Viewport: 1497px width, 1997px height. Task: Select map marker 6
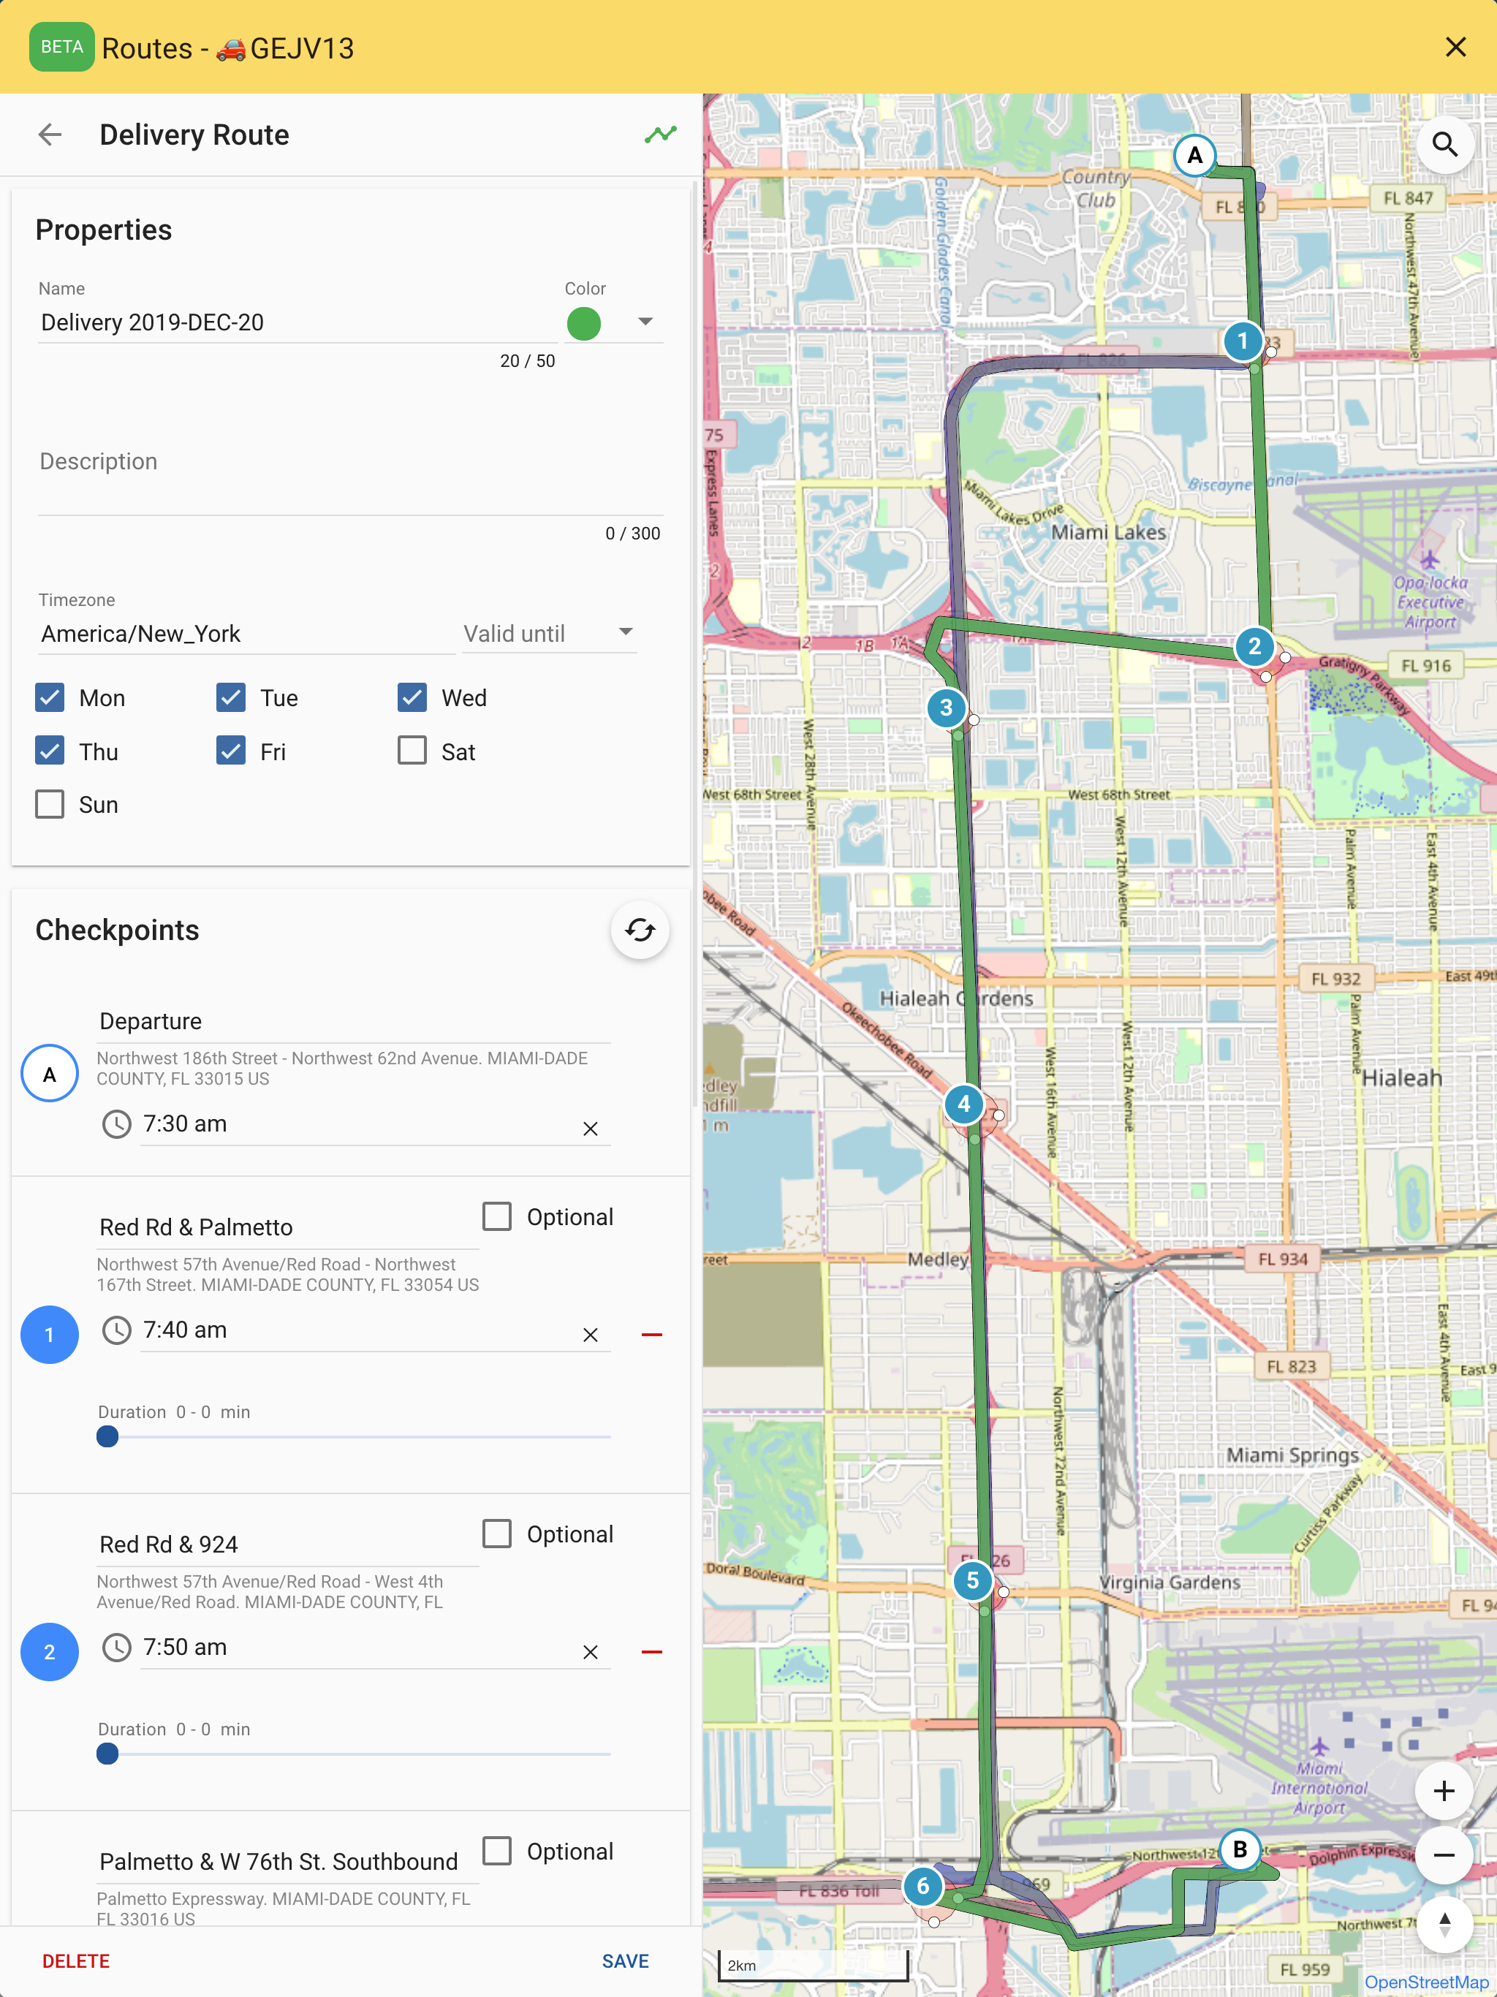click(922, 1886)
